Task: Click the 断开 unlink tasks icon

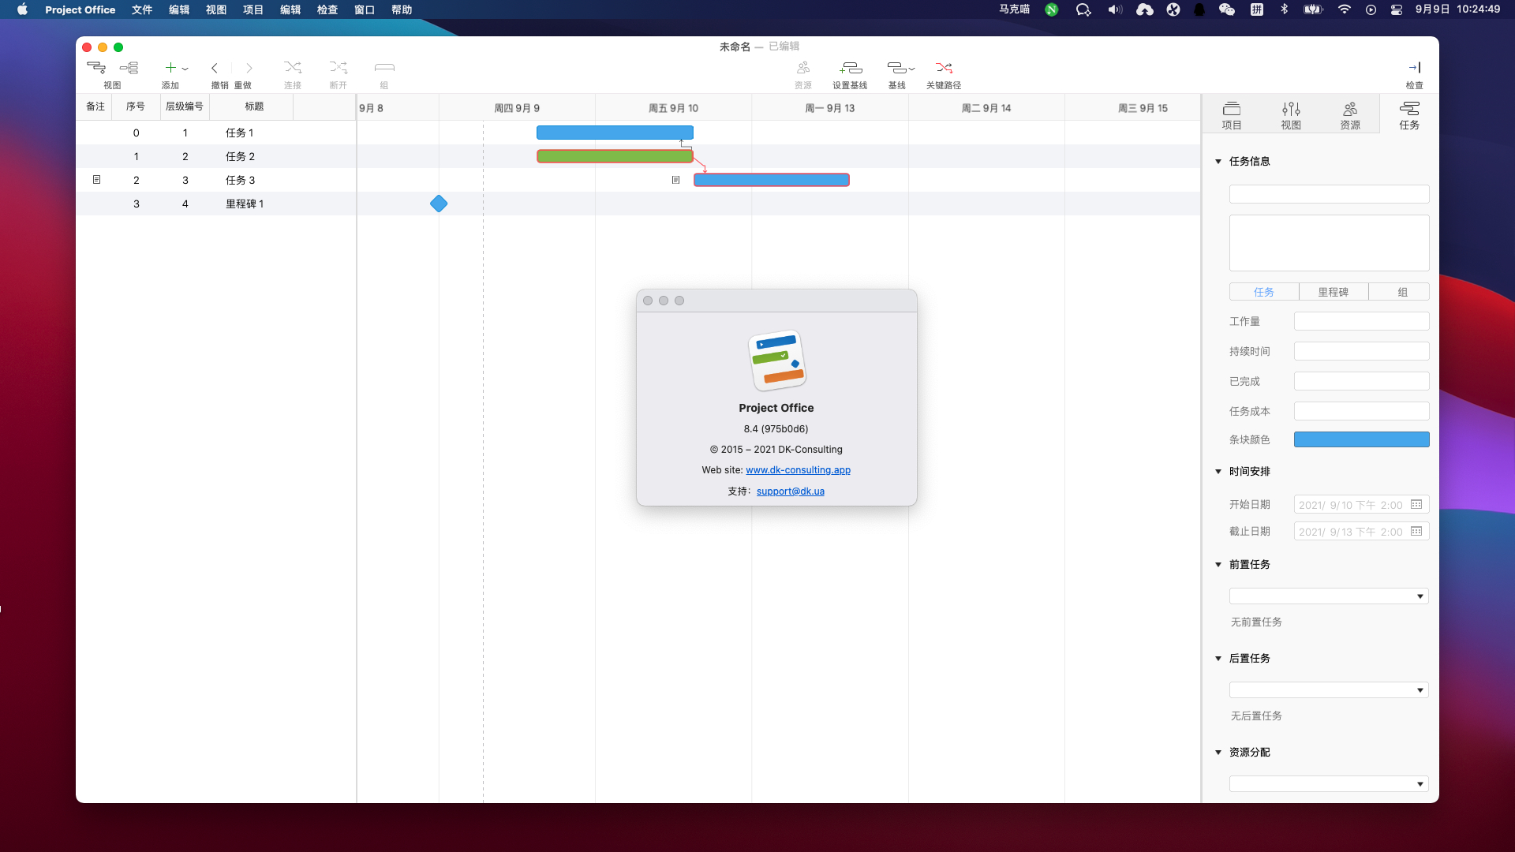Action: (x=339, y=68)
